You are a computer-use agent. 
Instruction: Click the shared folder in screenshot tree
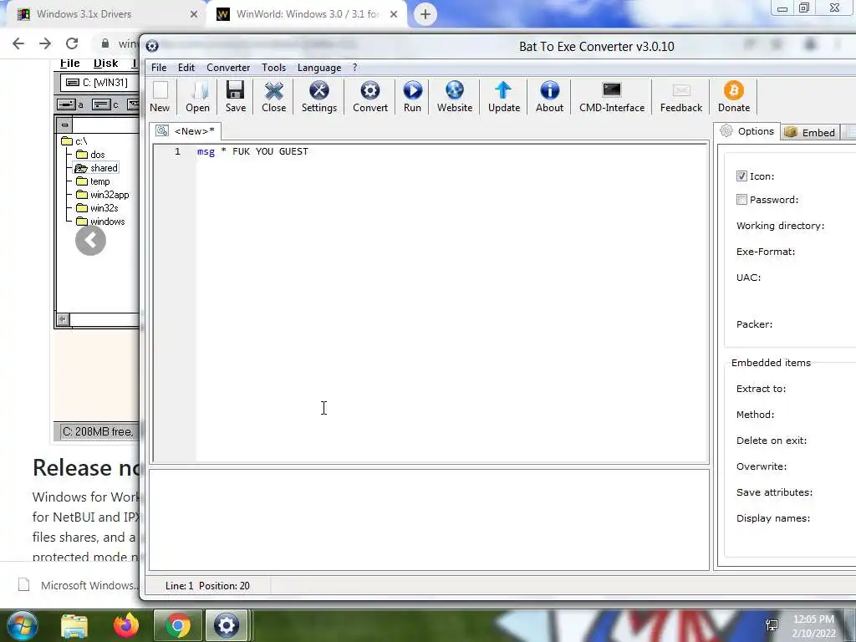97,168
